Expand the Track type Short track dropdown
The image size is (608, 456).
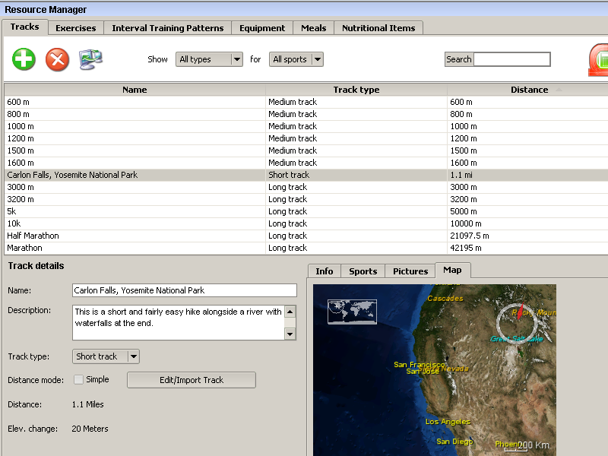pos(134,356)
